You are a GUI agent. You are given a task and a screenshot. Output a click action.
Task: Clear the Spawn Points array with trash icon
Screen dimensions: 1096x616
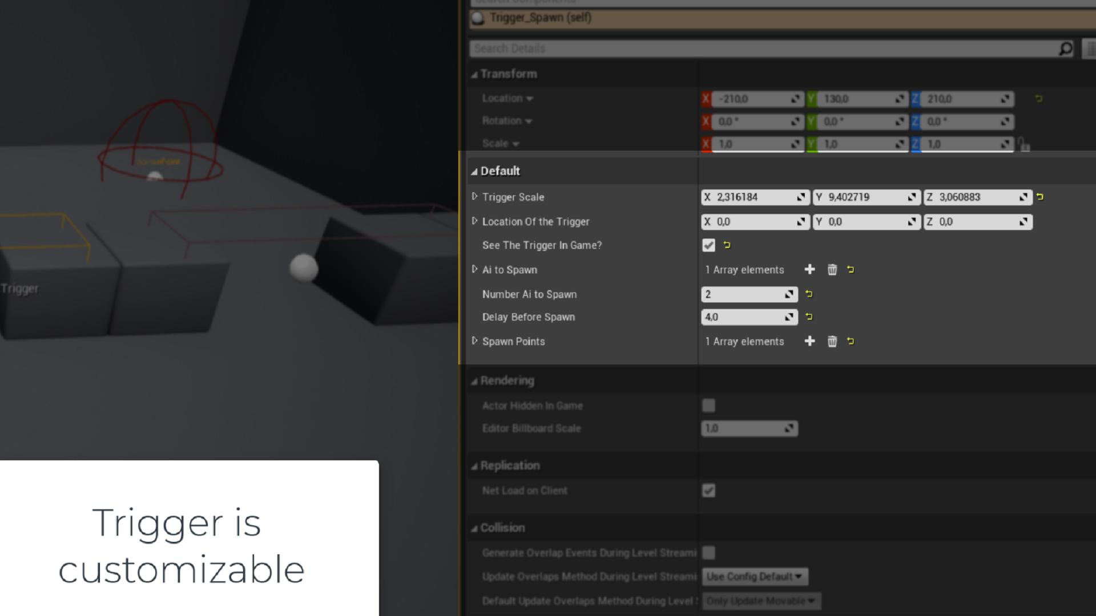[x=832, y=342]
